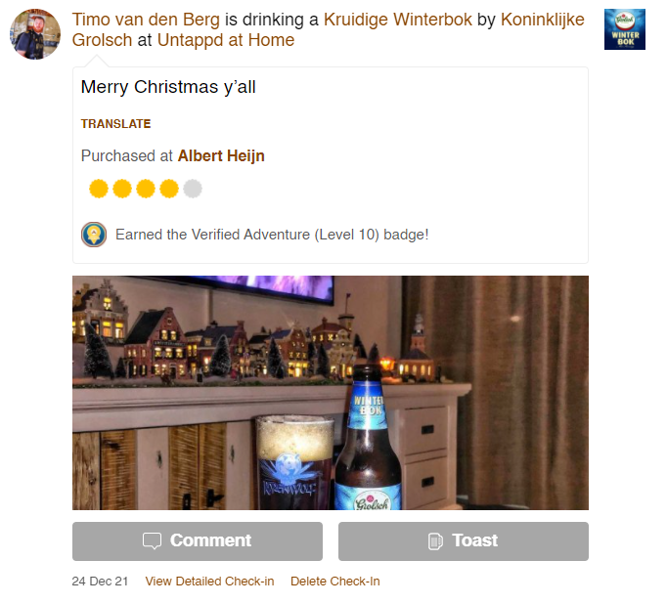Delete this Check-In
The image size is (667, 604).
pyautogui.click(x=334, y=582)
